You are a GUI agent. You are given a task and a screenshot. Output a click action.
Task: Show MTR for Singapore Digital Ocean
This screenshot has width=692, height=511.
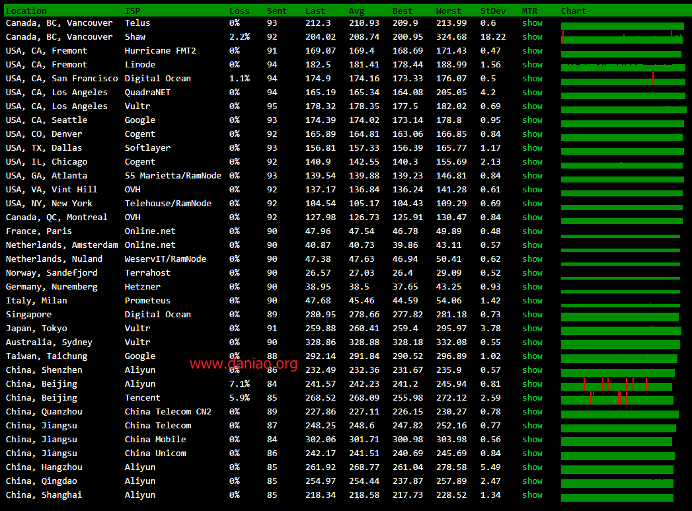532,315
